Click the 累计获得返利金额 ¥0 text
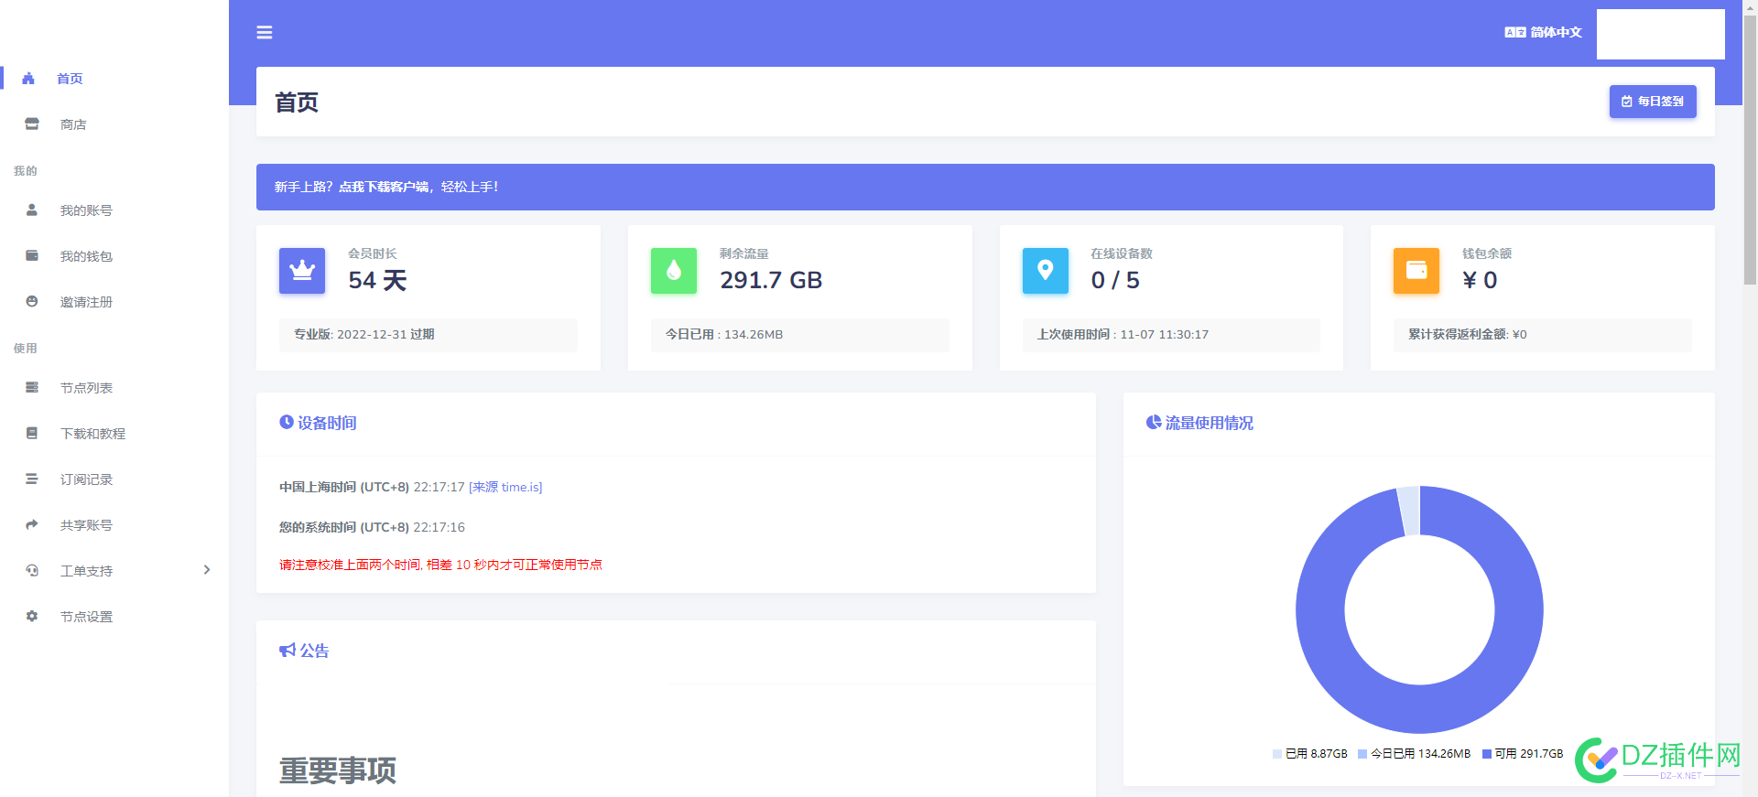Image resolution: width=1758 pixels, height=797 pixels. [x=1467, y=334]
